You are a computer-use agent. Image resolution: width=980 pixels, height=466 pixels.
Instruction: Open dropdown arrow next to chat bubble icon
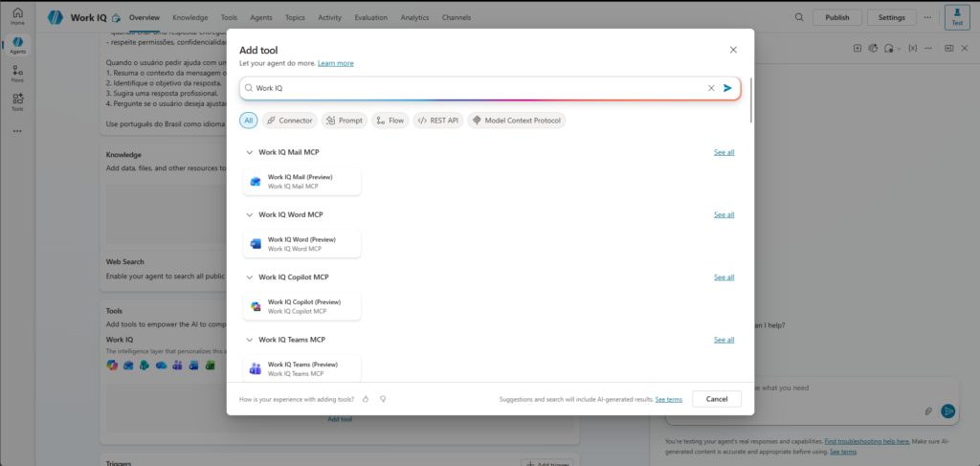(x=899, y=48)
